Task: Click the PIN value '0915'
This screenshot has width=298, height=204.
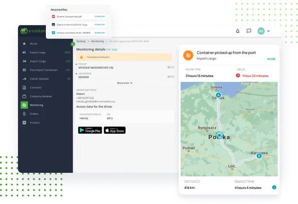Action: pyautogui.click(x=110, y=118)
